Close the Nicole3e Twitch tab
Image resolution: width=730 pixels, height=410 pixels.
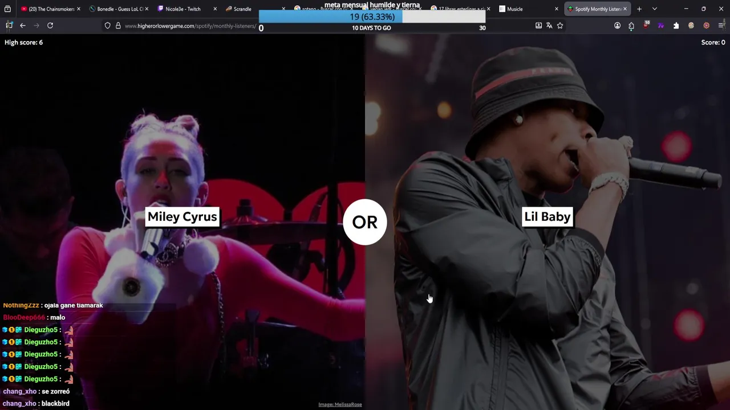coord(215,9)
